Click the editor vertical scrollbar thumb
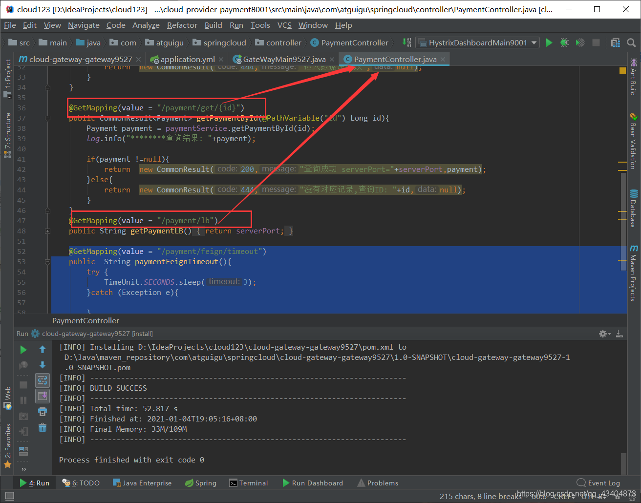The image size is (641, 503). [623, 221]
